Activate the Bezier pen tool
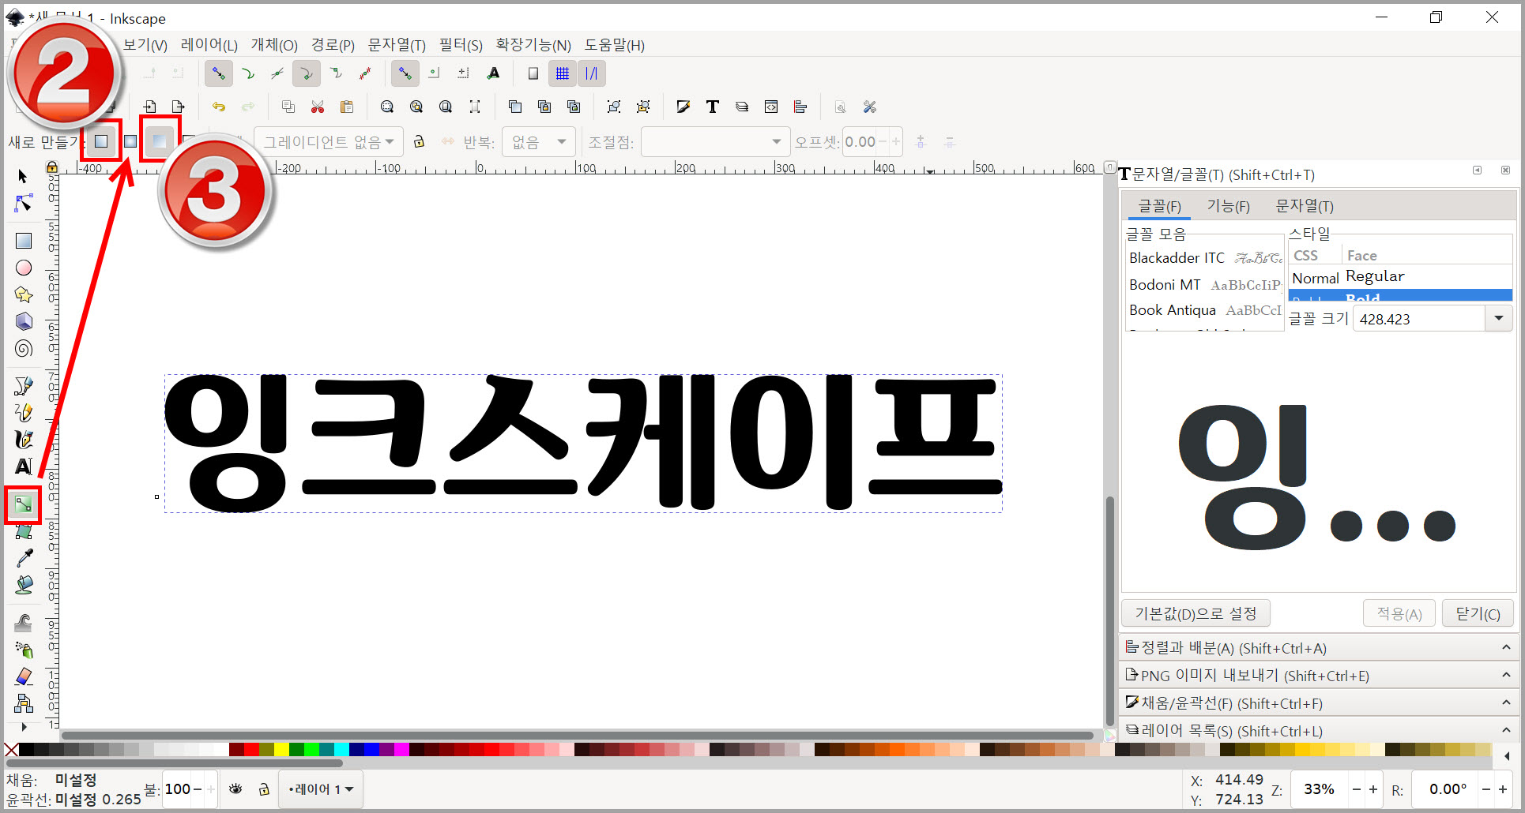This screenshot has height=813, width=1525. (x=24, y=386)
